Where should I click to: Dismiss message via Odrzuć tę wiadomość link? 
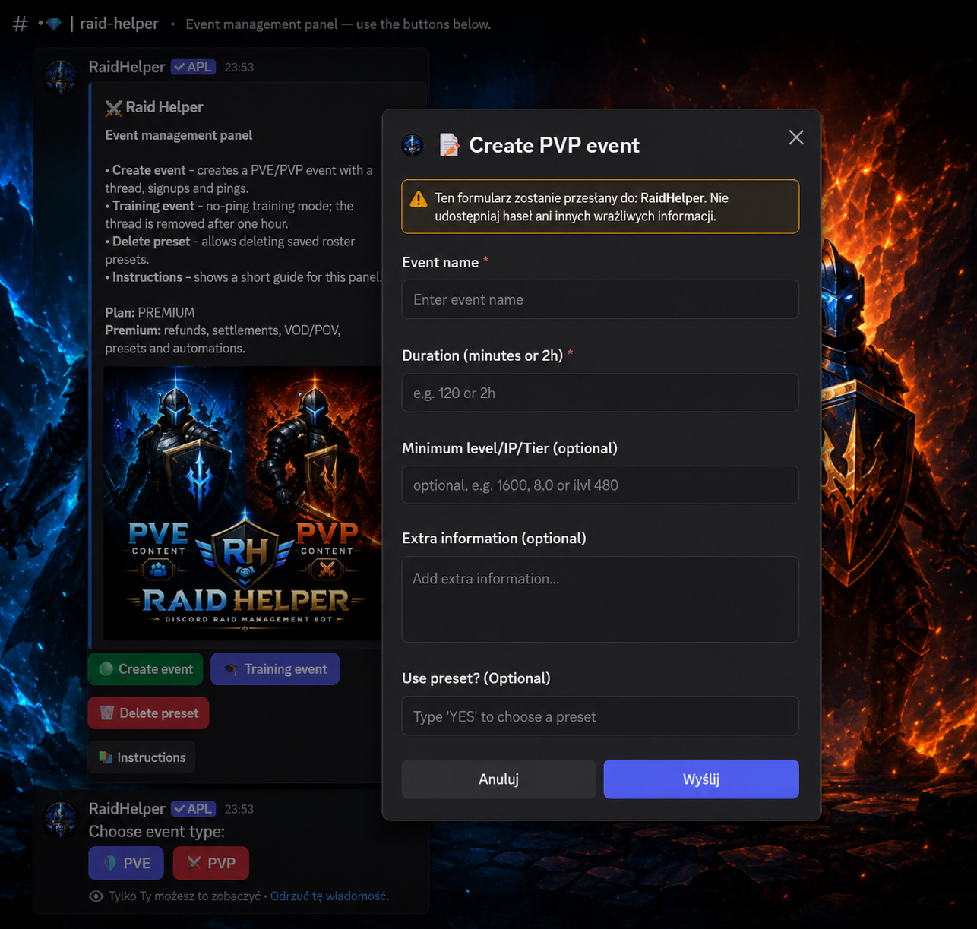point(330,896)
